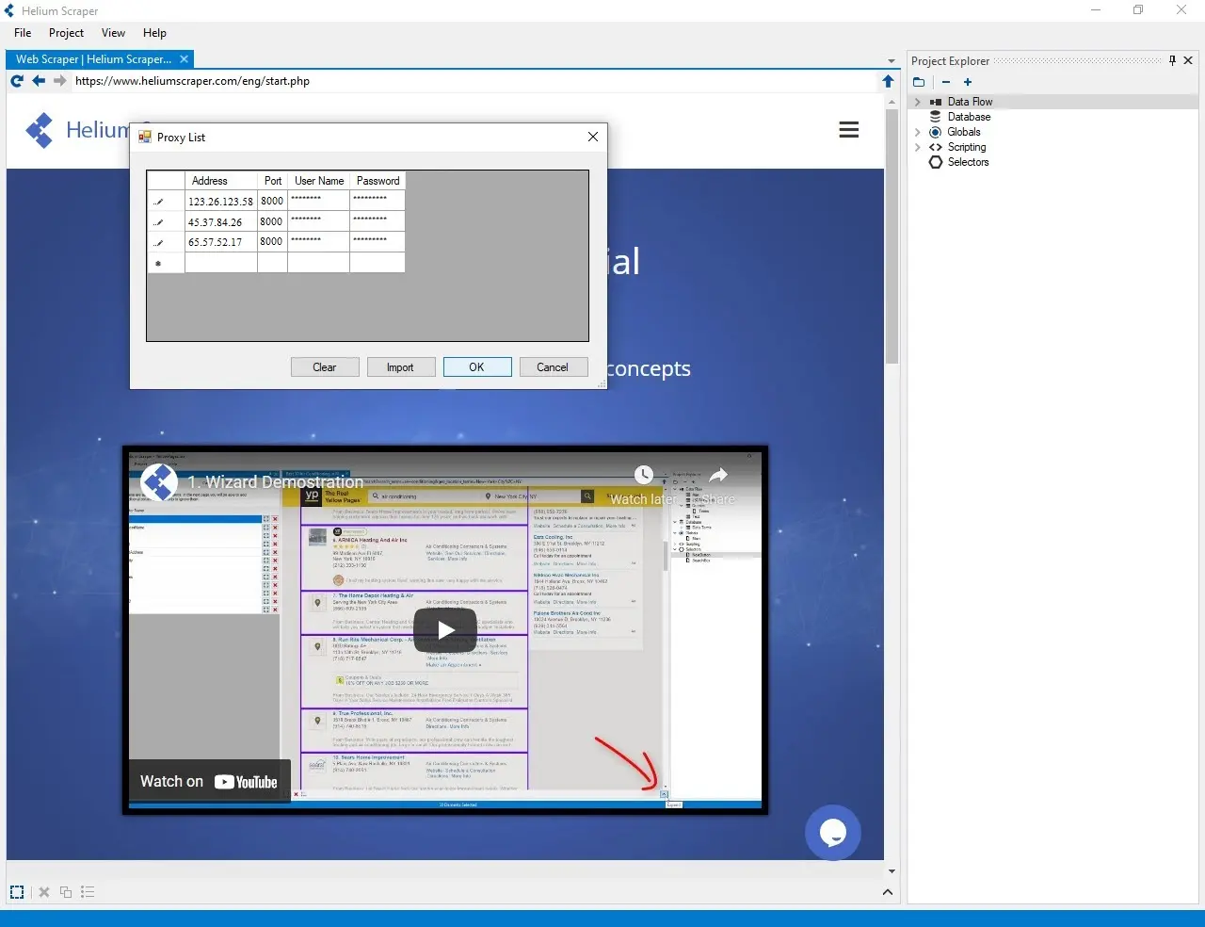Click the plus icon in Project Explorer toolbar
The image size is (1205, 927).
pyautogui.click(x=967, y=82)
